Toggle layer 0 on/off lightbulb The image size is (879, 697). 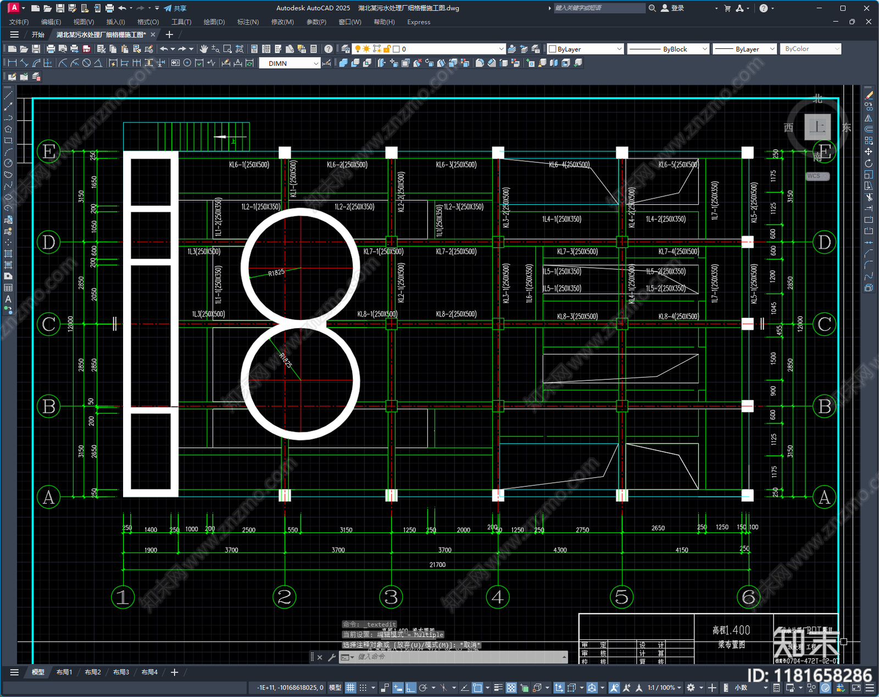358,49
